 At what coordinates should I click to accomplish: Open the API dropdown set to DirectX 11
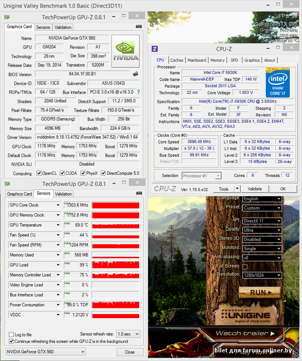click(262, 221)
